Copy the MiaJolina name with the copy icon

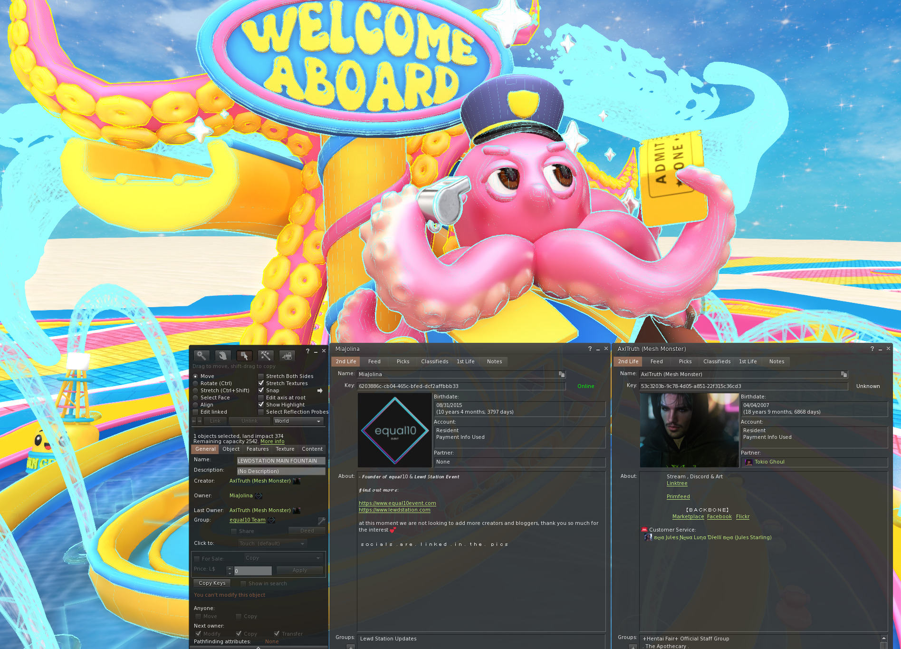tap(562, 375)
